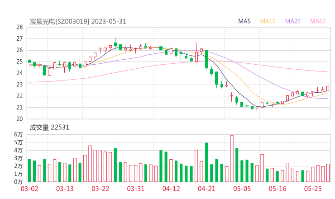Click the MA20 legend label

point(293,21)
